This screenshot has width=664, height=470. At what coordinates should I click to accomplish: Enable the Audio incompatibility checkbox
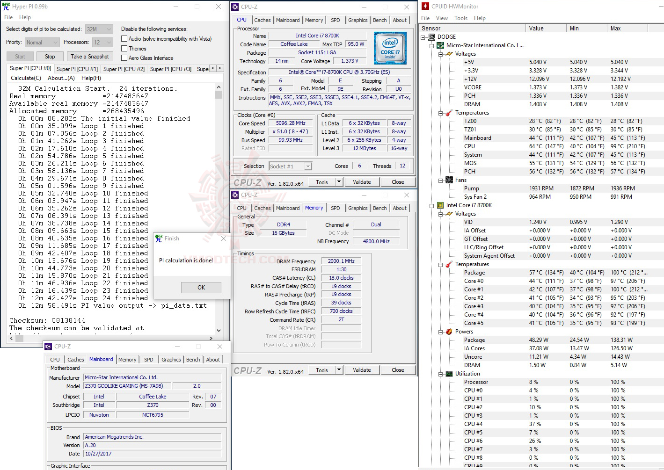[124, 38]
